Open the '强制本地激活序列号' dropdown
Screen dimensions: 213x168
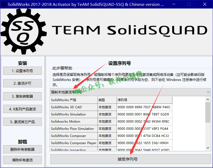(130, 92)
